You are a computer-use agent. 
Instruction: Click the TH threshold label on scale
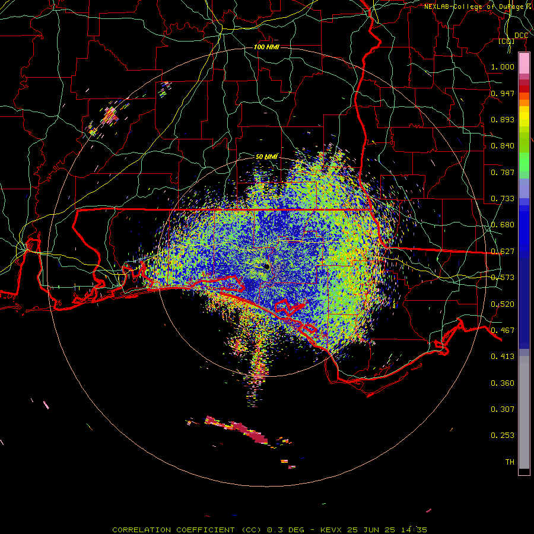click(510, 462)
